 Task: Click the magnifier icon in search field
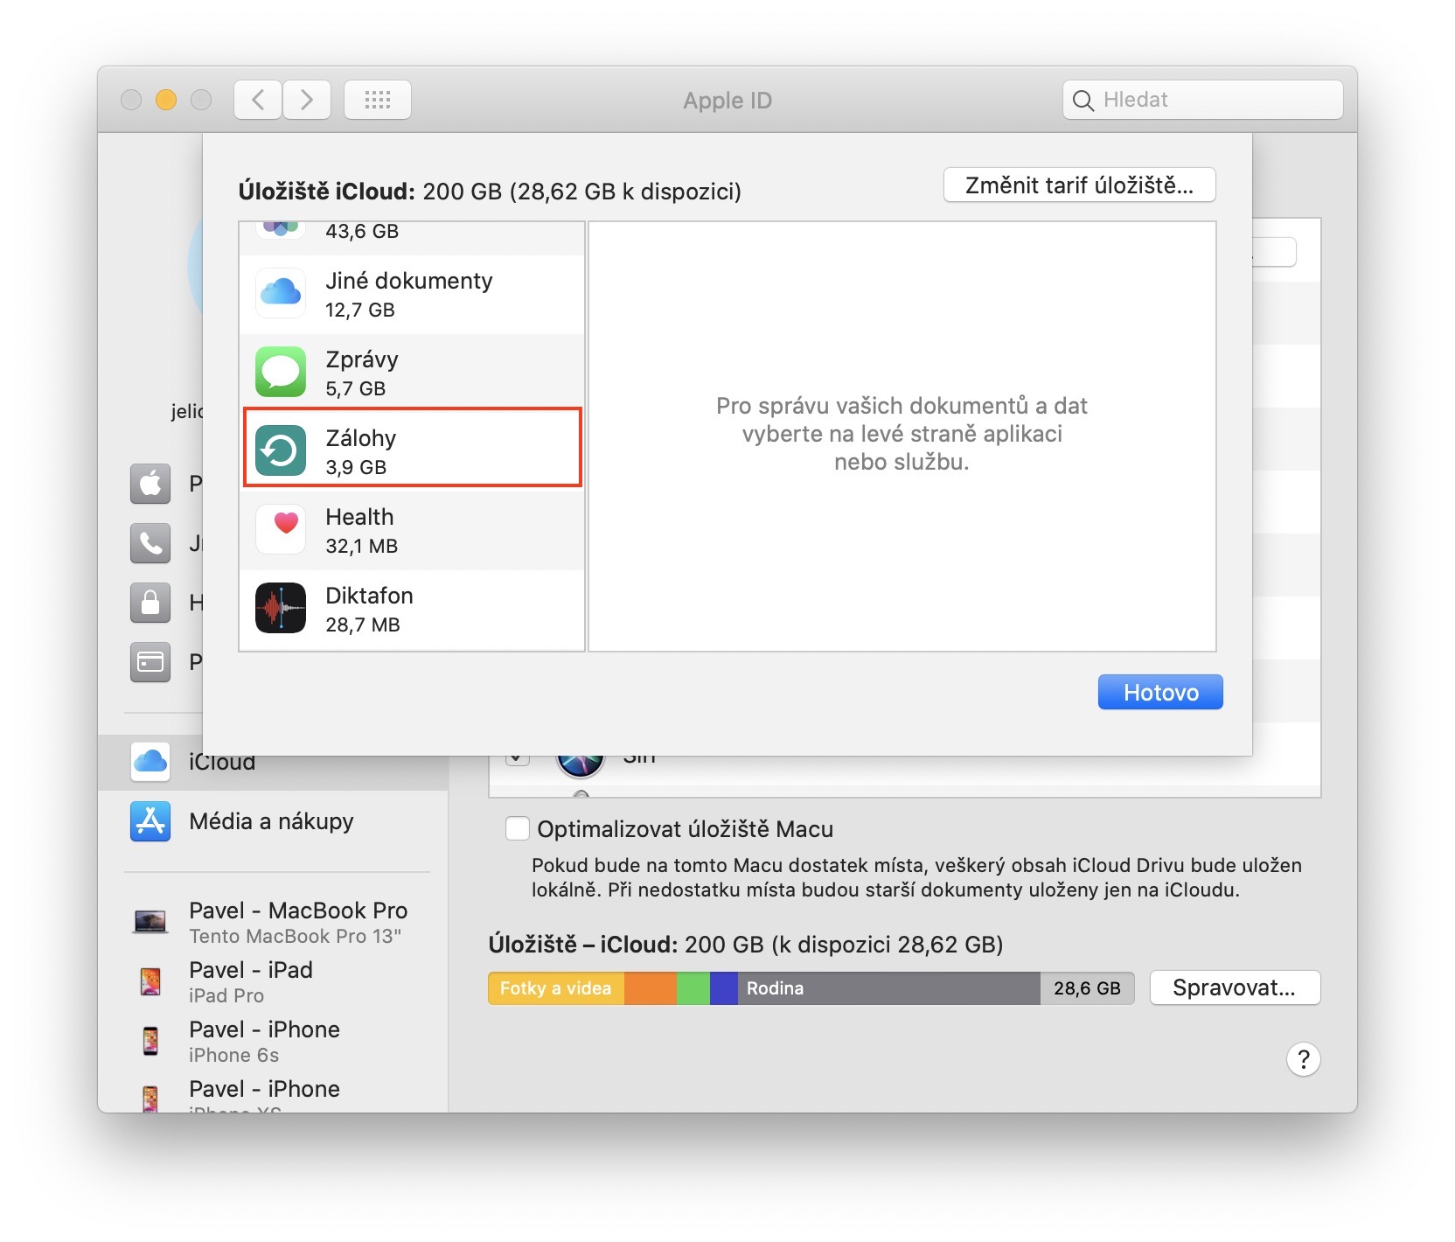(x=1083, y=101)
